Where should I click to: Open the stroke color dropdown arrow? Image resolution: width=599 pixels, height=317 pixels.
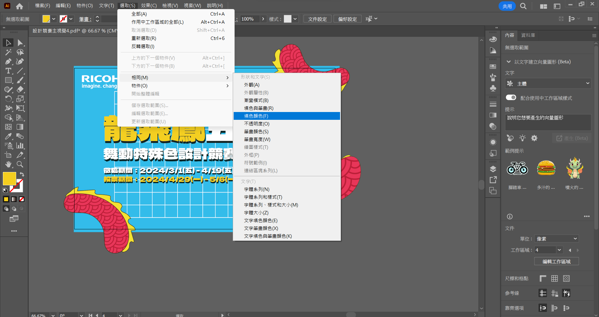click(x=71, y=19)
